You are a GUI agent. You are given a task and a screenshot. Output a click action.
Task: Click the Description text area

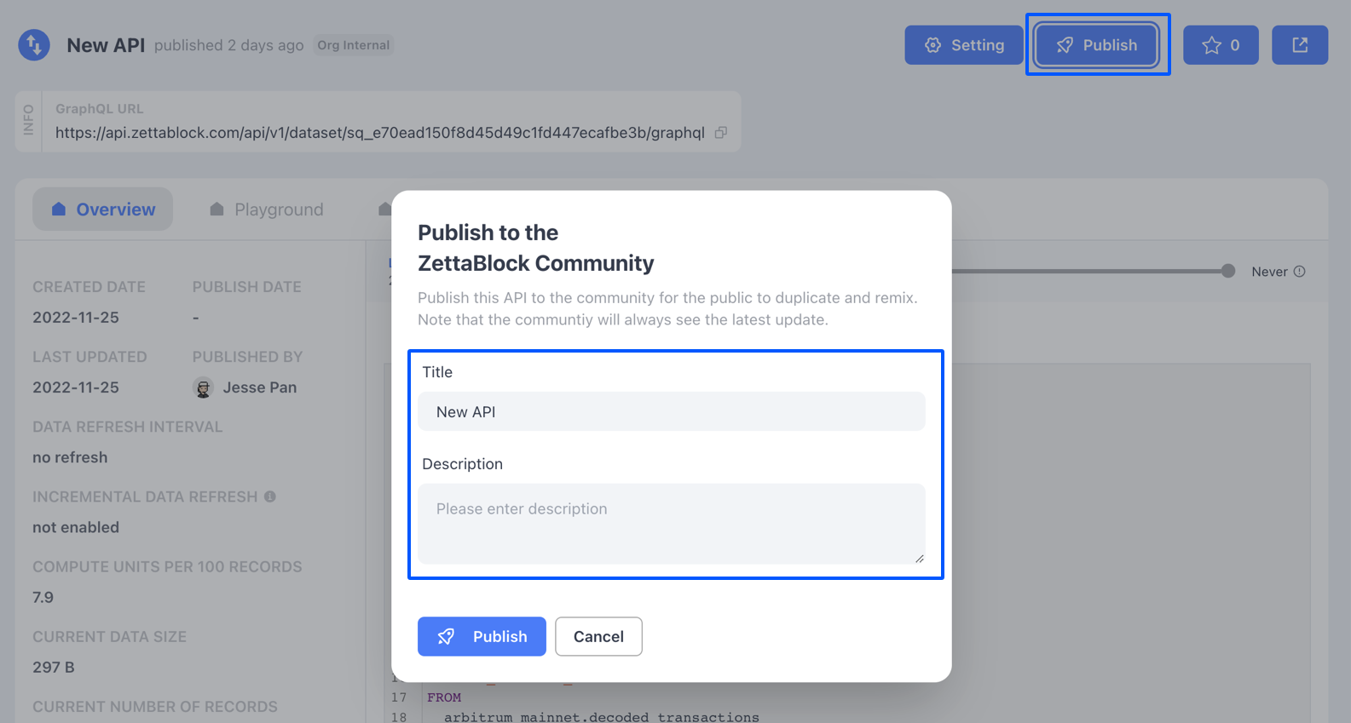point(672,524)
